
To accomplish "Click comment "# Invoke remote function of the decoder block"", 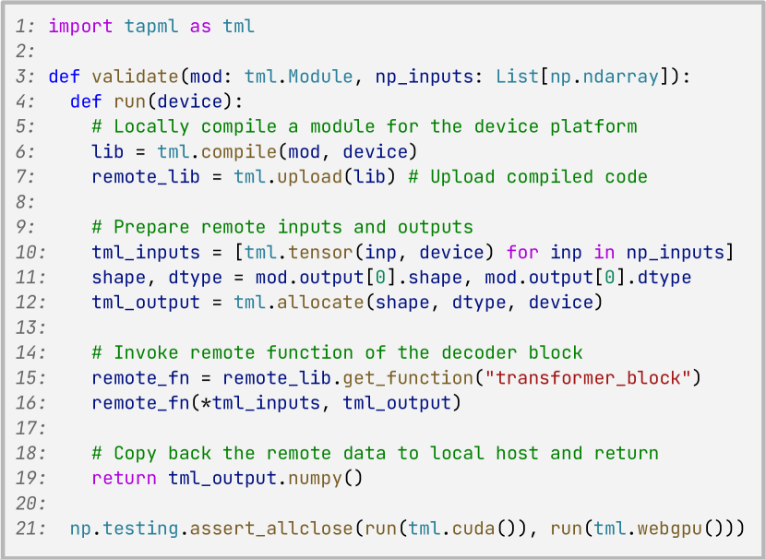I will coord(337,352).
